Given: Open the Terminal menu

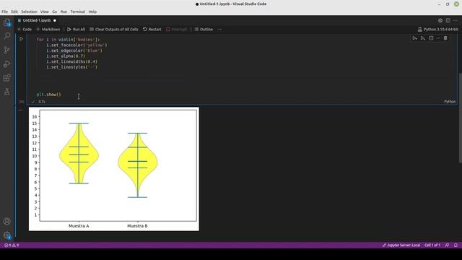Looking at the screenshot, I should 78,12.
